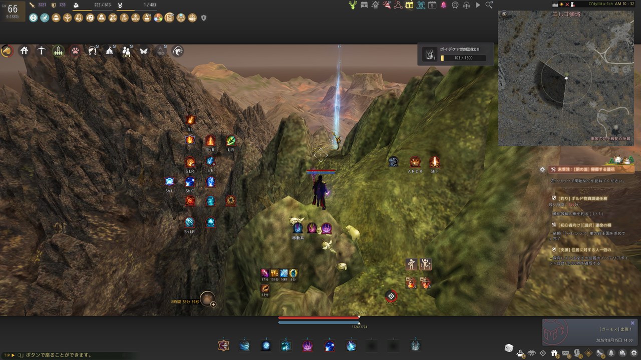The image size is (641, 360).
Task: Click the play triangle icon in top bar
Action: pyautogui.click(x=478, y=5)
